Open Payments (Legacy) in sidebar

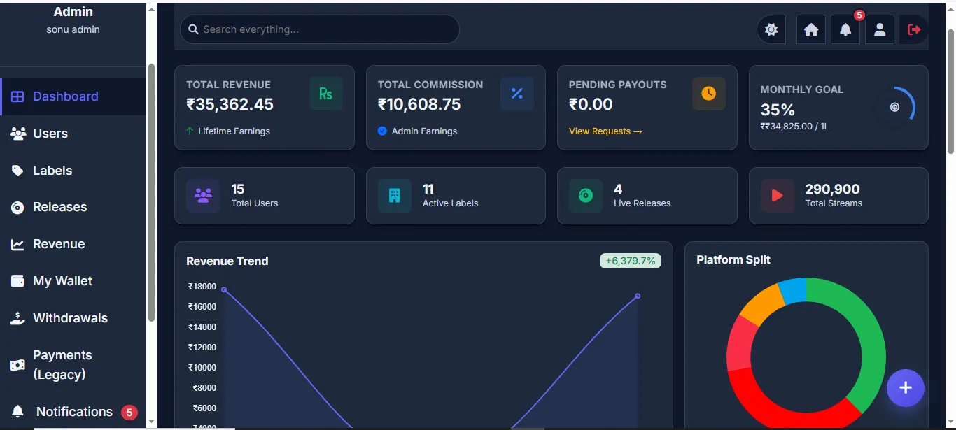pos(73,365)
